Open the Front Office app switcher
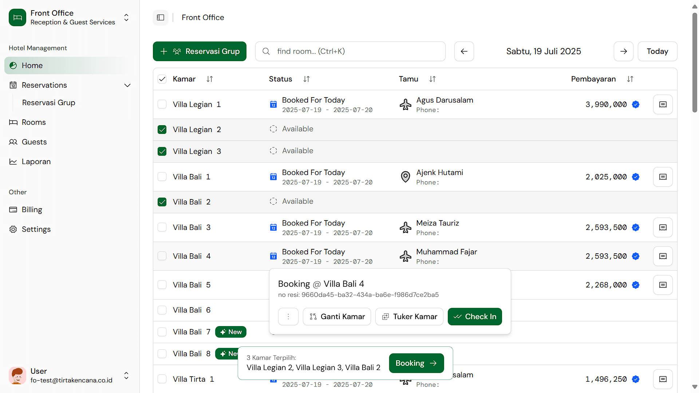This screenshot has height=393, width=699. pos(126,17)
